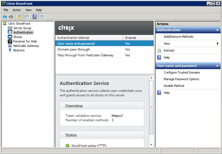
Task: Click the Authentication tree icon
Action: tap(10, 32)
